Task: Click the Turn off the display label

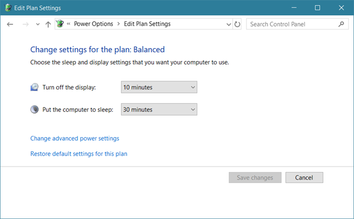Action: pyautogui.click(x=69, y=87)
